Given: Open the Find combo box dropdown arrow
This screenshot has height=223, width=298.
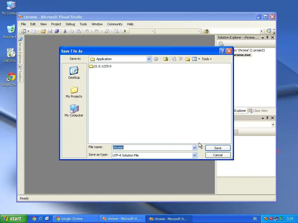Looking at the screenshot, I should tap(261, 31).
